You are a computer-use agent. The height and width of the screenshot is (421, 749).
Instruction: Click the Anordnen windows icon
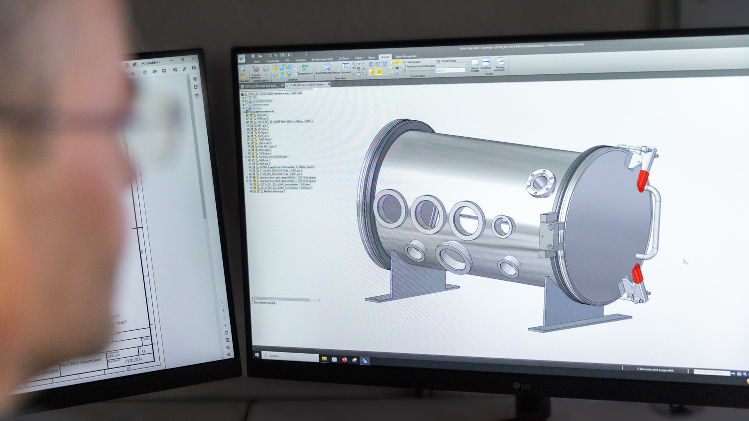click(x=486, y=62)
